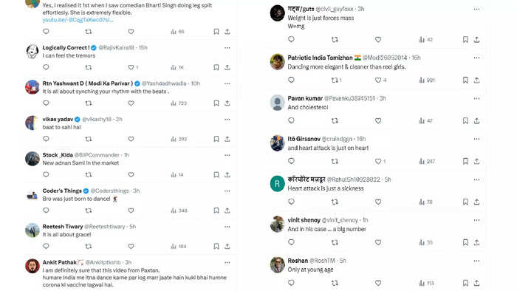The width and height of the screenshot is (517, 291).
Task: Expand more menu on कॉरपोरेट मज़दूर tweet
Action: 476,179
